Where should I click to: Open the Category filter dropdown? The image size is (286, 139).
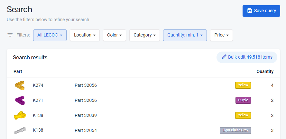pyautogui.click(x=144, y=35)
